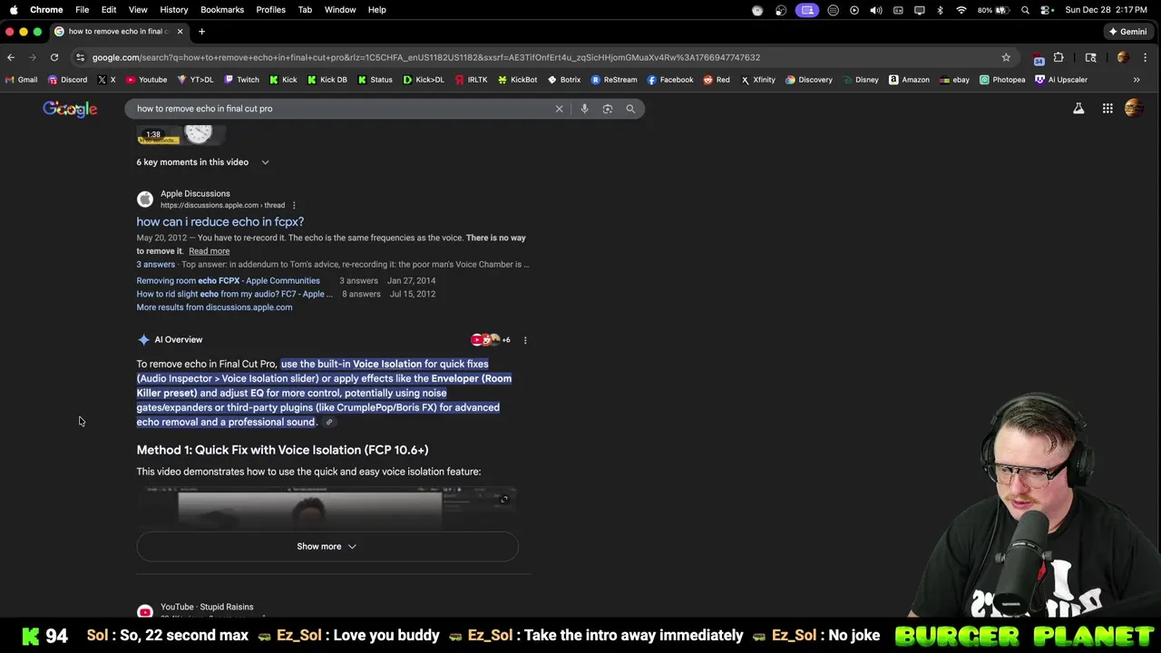
Task: Bookmark this page with the star icon
Action: [x=1006, y=57]
